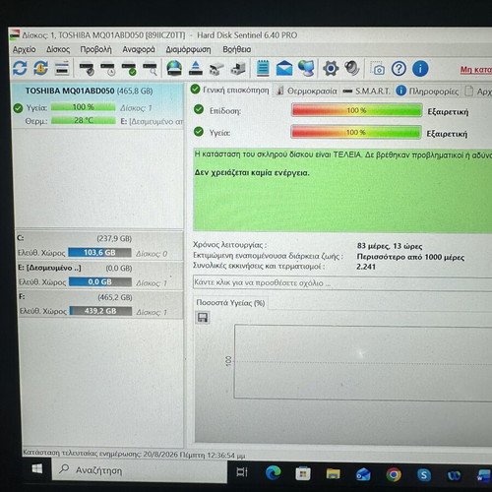Open the Αναφορά menu
Image resolution: width=492 pixels, height=492 pixels.
point(139,49)
